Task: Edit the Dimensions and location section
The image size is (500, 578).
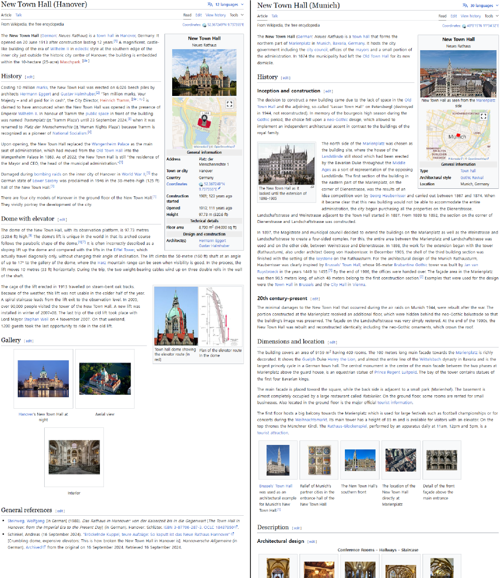Action: [332, 342]
